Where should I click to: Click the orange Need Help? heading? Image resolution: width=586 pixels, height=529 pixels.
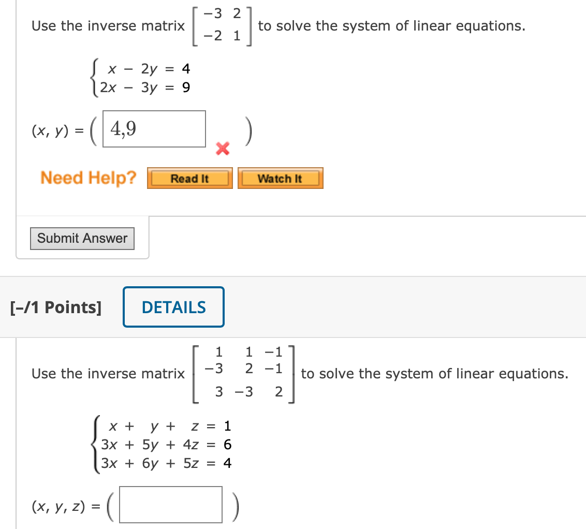[x=88, y=178]
